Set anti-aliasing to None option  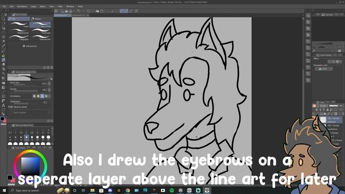click(34, 96)
